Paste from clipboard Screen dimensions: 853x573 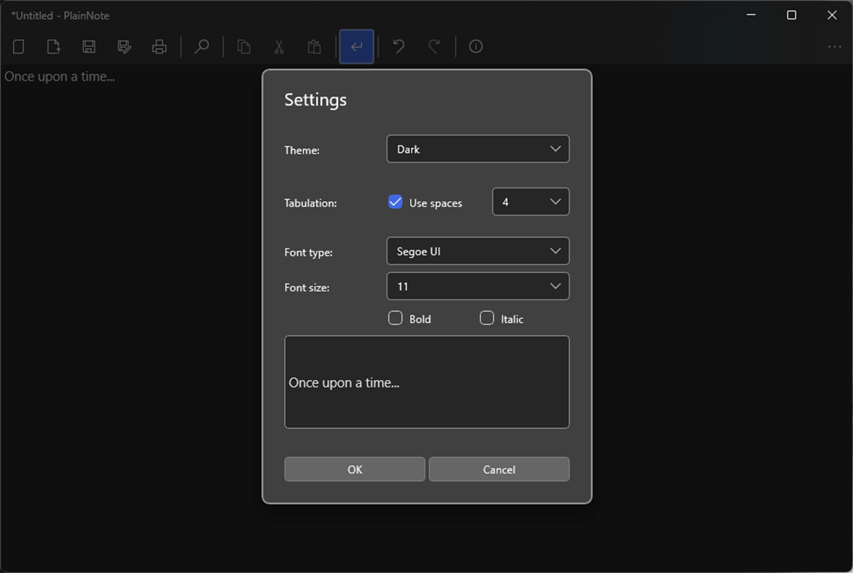tap(314, 46)
